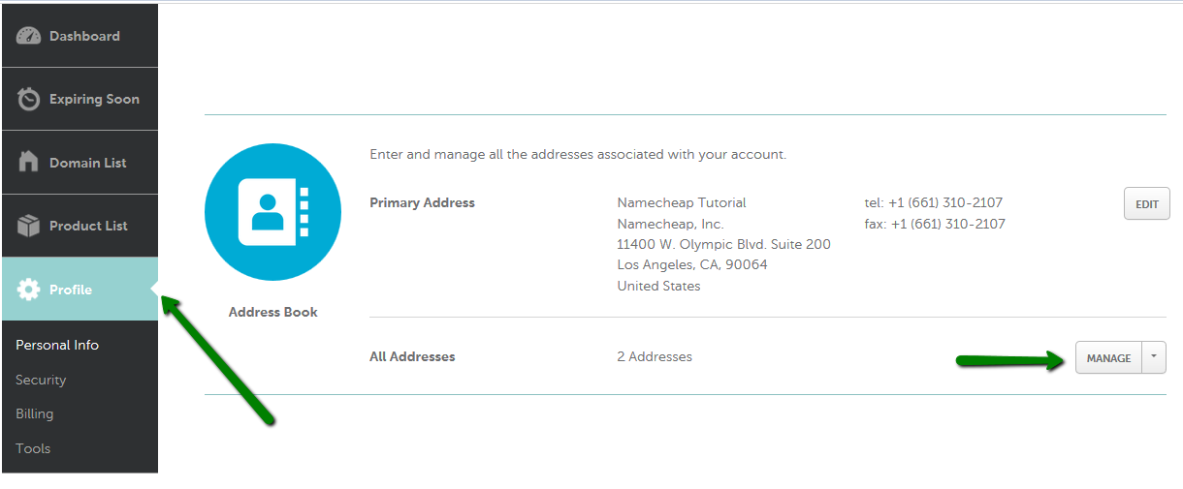Open the Security submenu item

(41, 380)
